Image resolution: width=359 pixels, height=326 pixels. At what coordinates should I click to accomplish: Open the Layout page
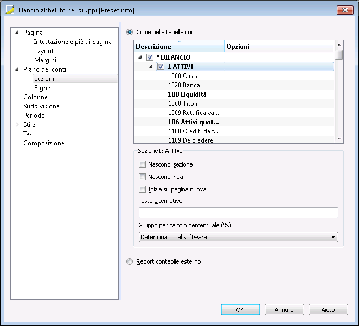click(44, 51)
